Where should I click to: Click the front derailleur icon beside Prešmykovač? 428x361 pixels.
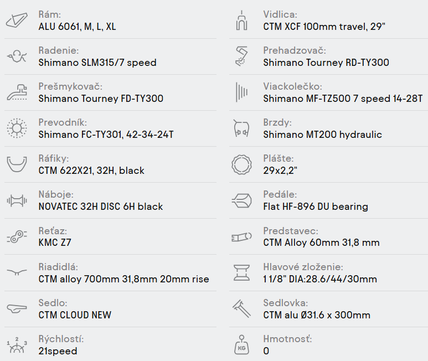(x=16, y=92)
